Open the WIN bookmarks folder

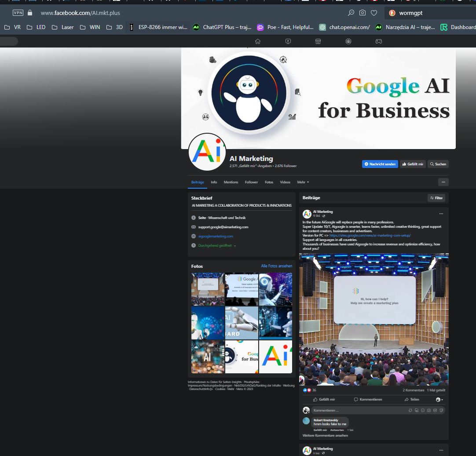click(90, 27)
